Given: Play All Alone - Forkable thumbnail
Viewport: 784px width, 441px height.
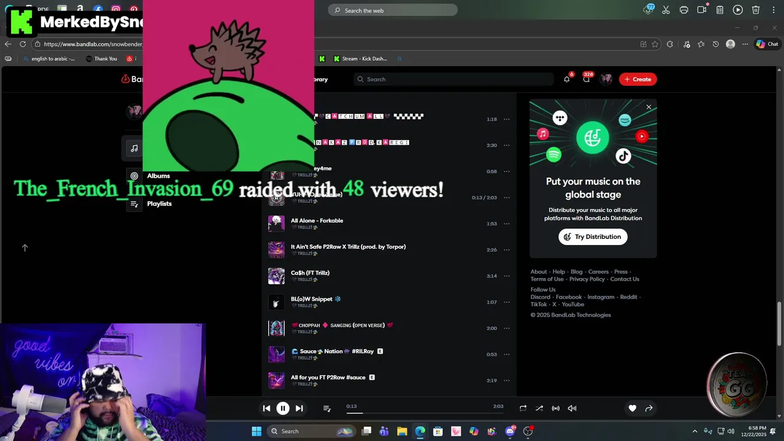Looking at the screenshot, I should (276, 224).
